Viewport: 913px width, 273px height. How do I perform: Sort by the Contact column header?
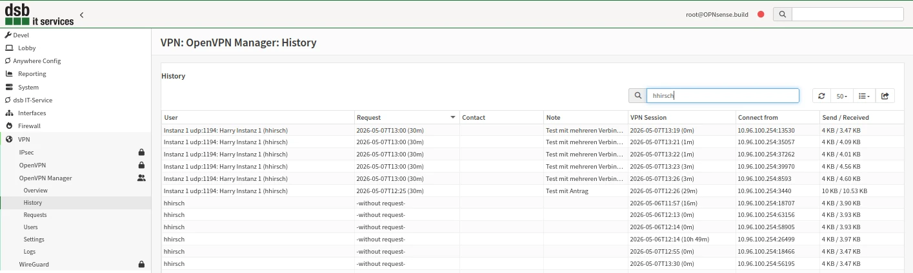(501, 118)
